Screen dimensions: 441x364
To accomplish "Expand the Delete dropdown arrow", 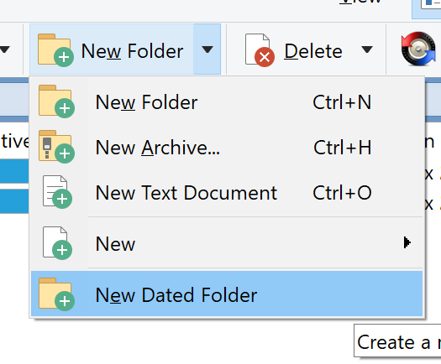I will [367, 50].
